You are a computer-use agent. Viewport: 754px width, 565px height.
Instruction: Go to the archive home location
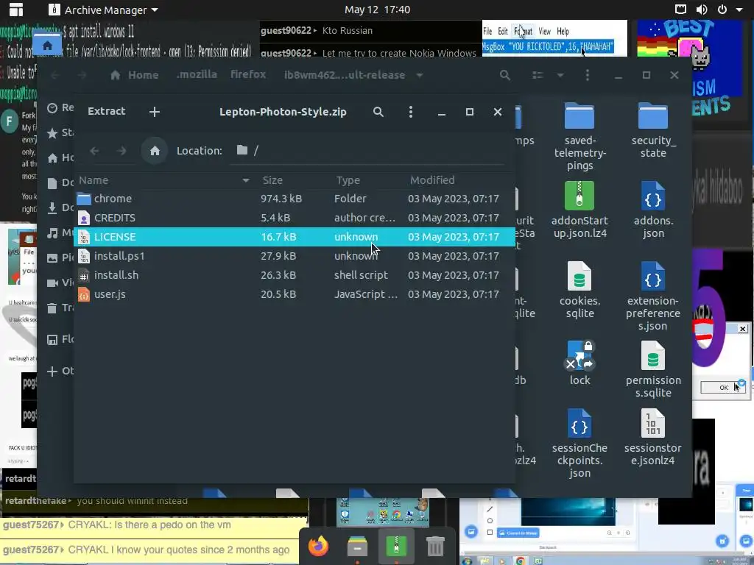click(155, 151)
